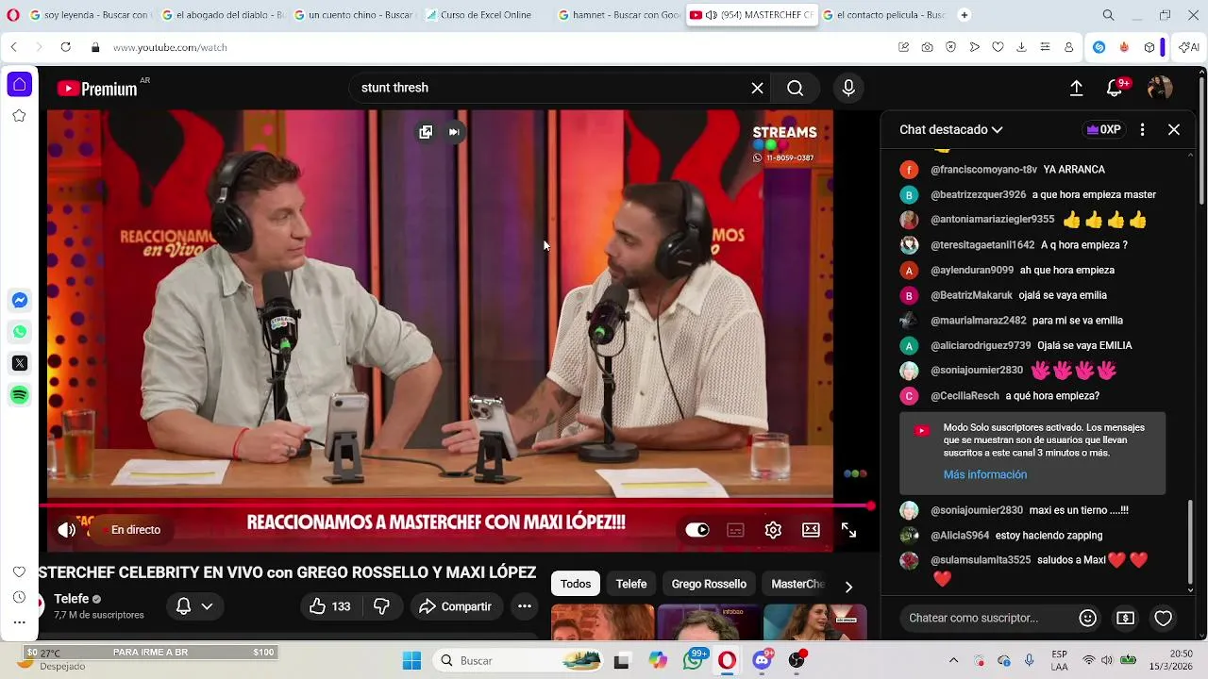Open Opera AI assistant button

1189,47
